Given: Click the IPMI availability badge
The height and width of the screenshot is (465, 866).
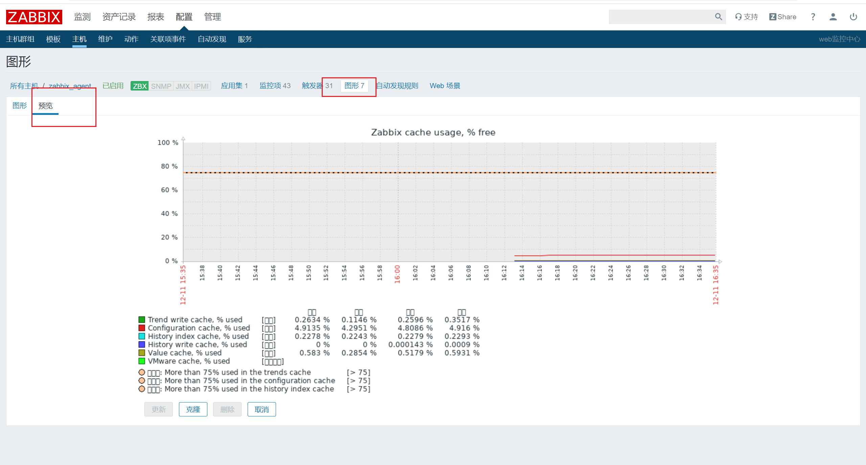Looking at the screenshot, I should 201,86.
